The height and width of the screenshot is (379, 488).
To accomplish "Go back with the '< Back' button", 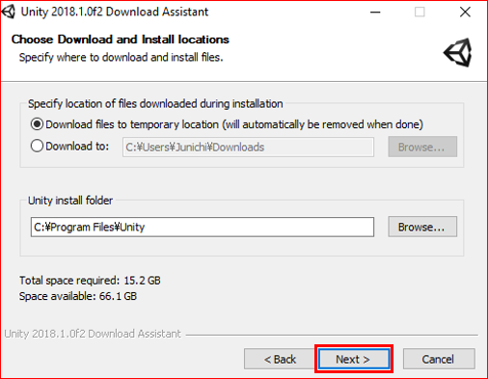I will [x=280, y=359].
